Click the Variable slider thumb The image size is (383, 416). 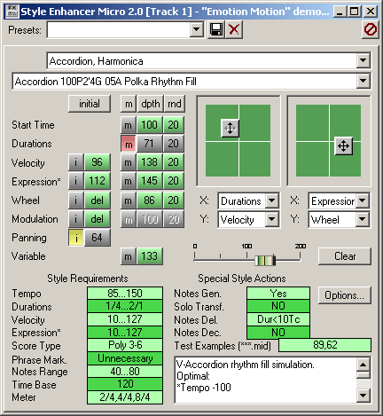[x=265, y=261]
